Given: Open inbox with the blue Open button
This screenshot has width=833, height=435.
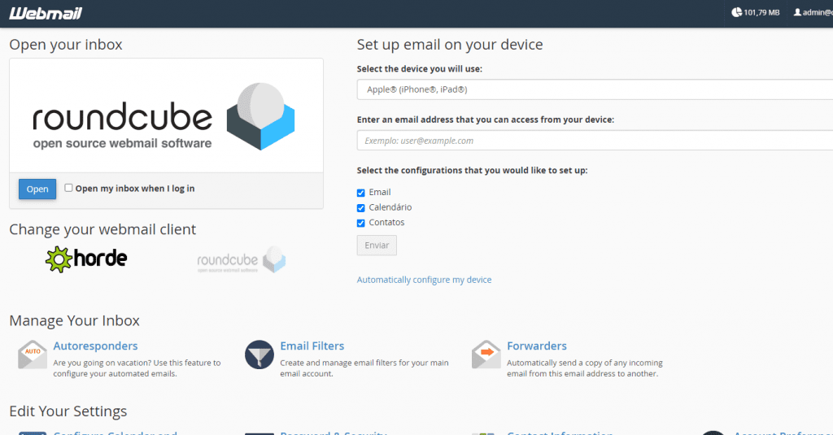Looking at the screenshot, I should 37,189.
